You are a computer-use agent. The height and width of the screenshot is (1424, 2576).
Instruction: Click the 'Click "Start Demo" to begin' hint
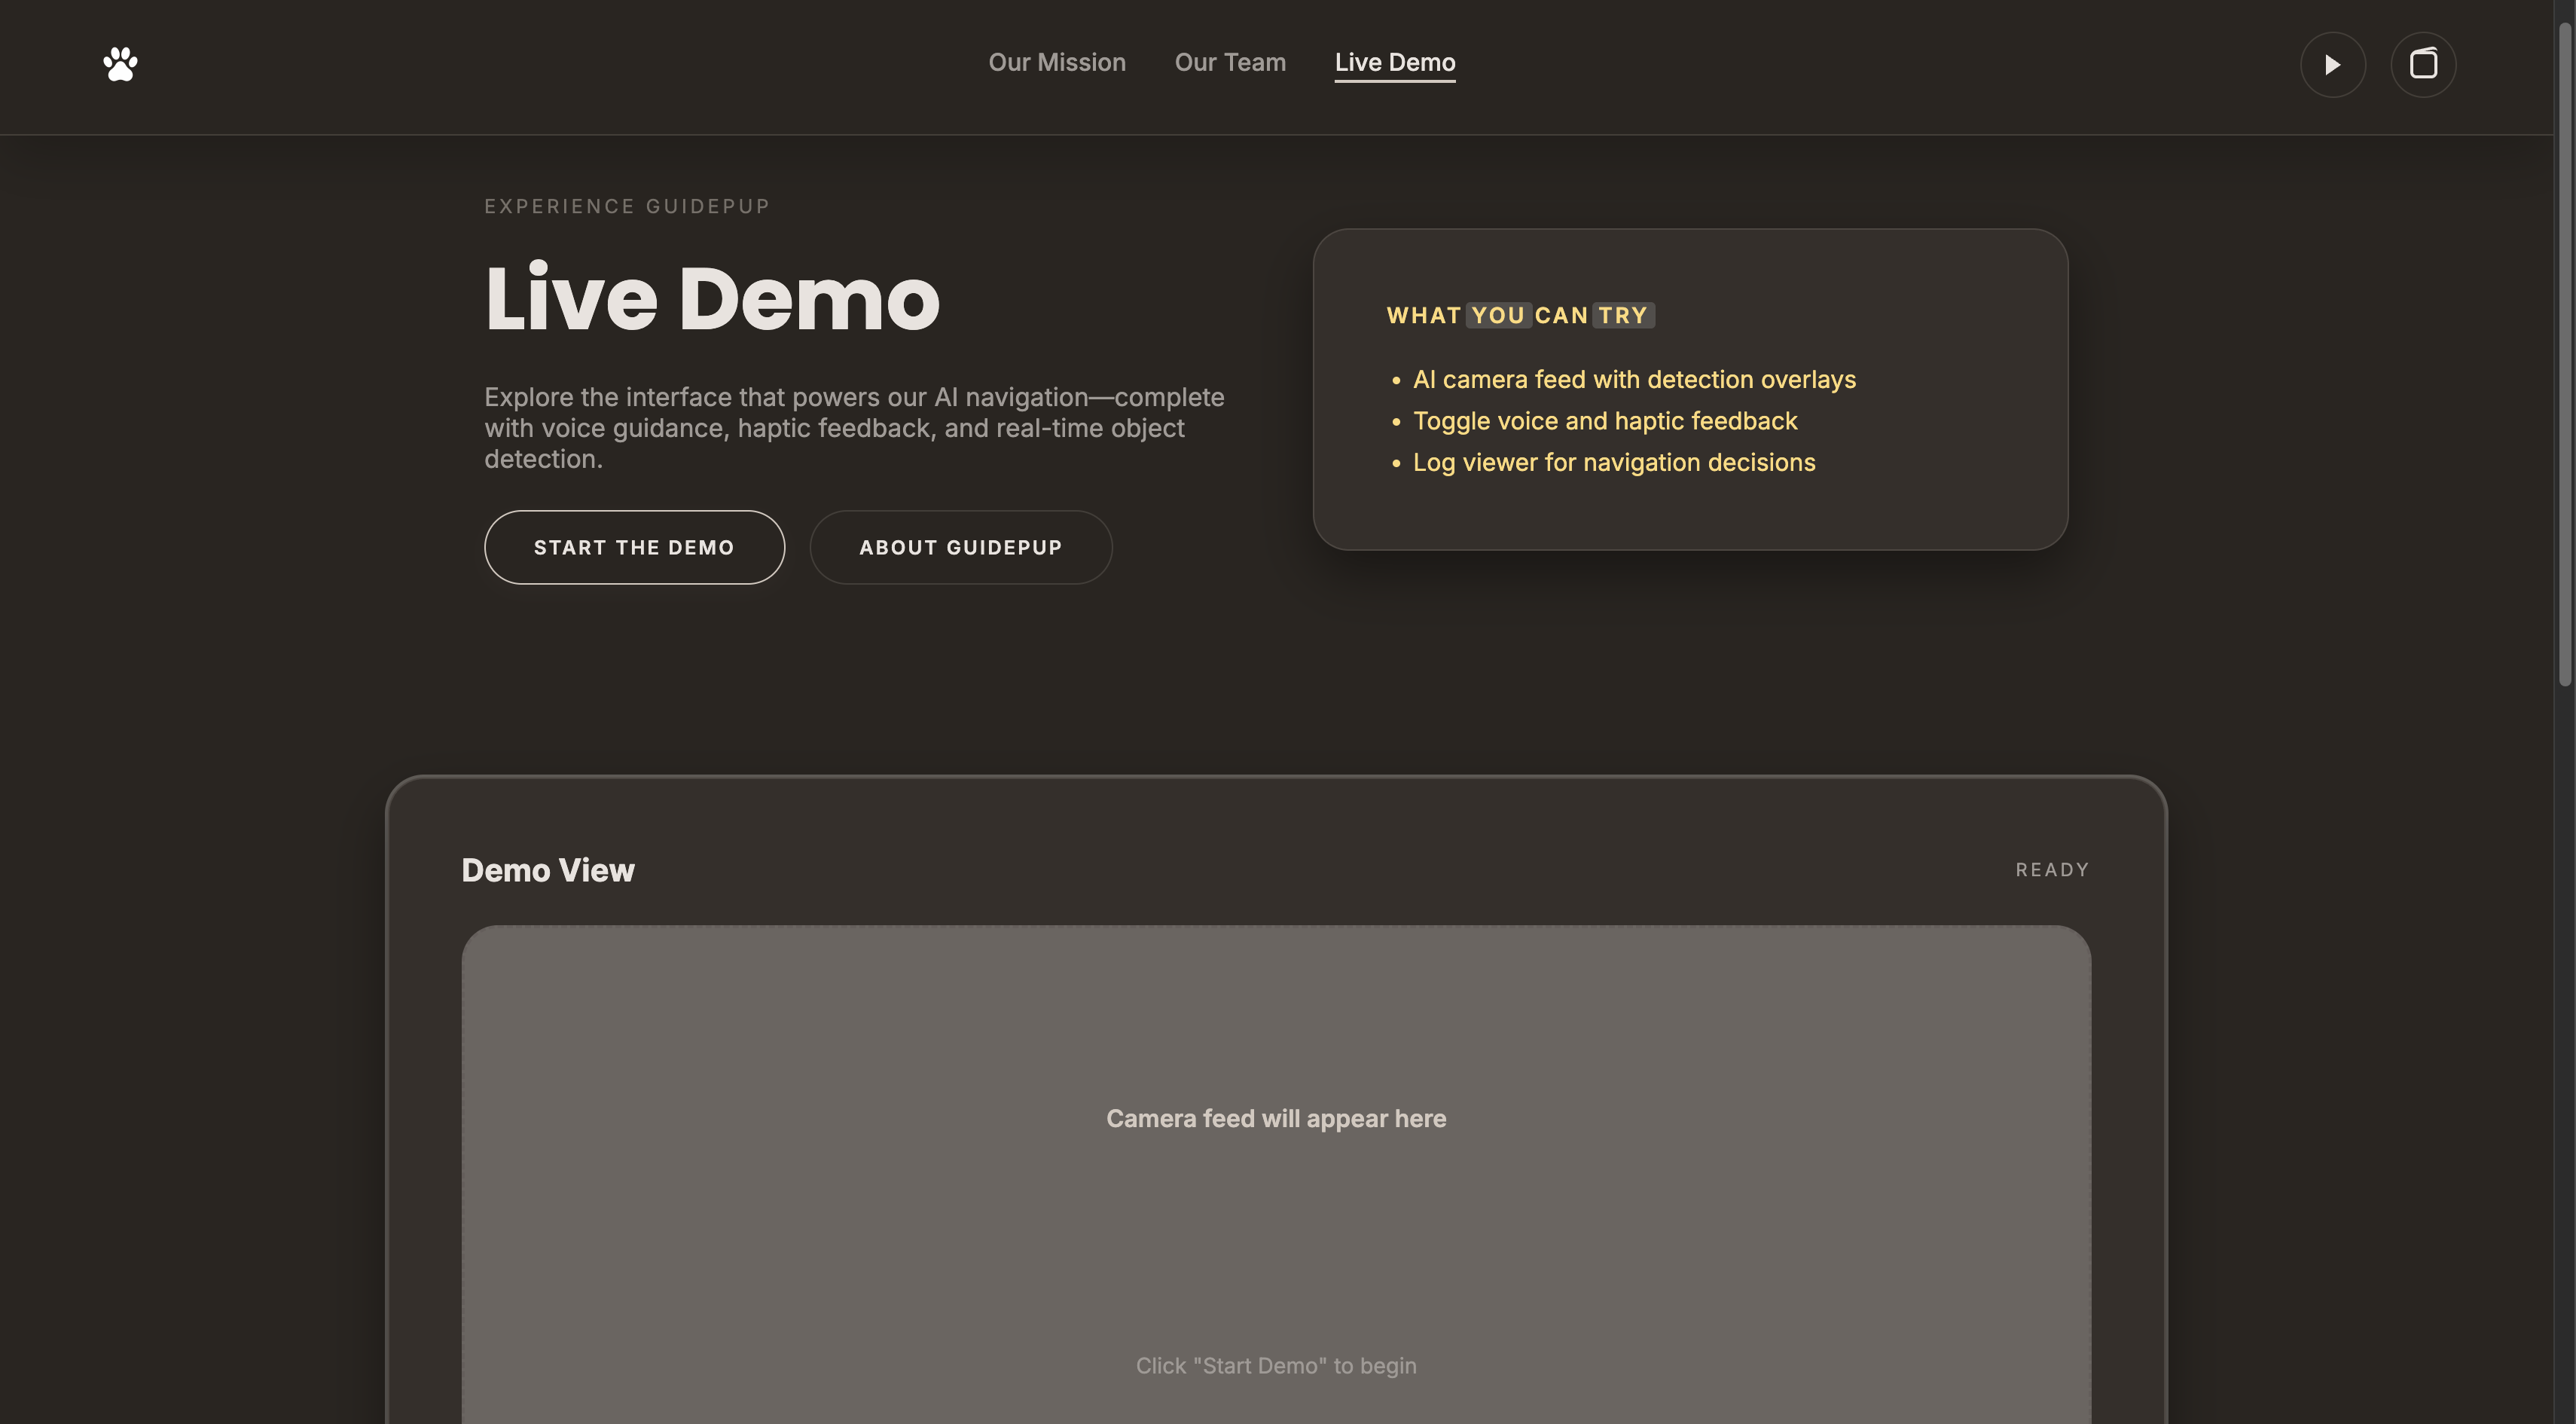(1275, 1365)
